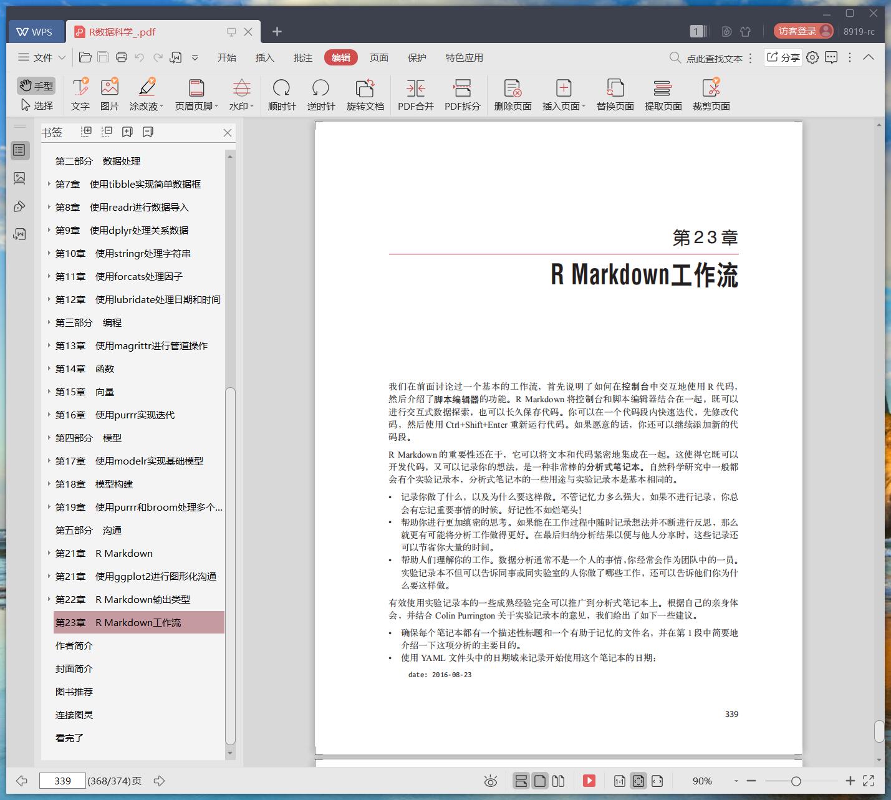
Task: Close the bookmarks panel
Action: pos(228,133)
